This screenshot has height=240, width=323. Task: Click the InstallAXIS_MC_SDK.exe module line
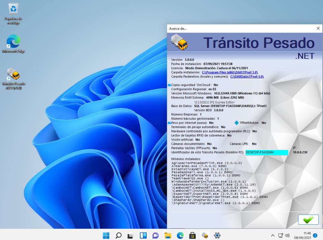tap(214, 191)
